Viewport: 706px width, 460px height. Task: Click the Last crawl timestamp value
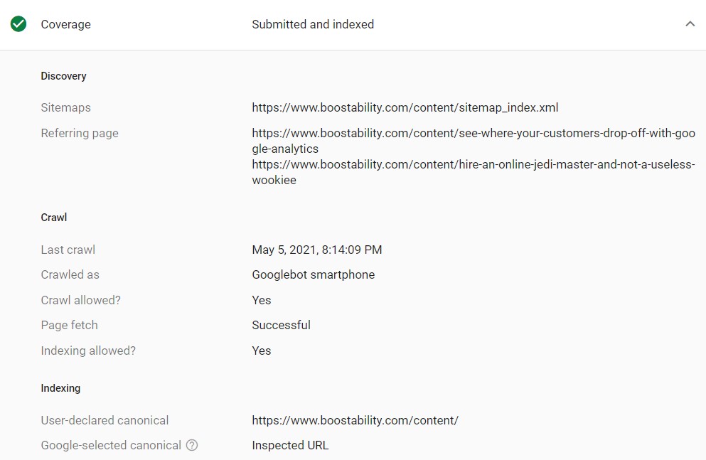click(316, 250)
